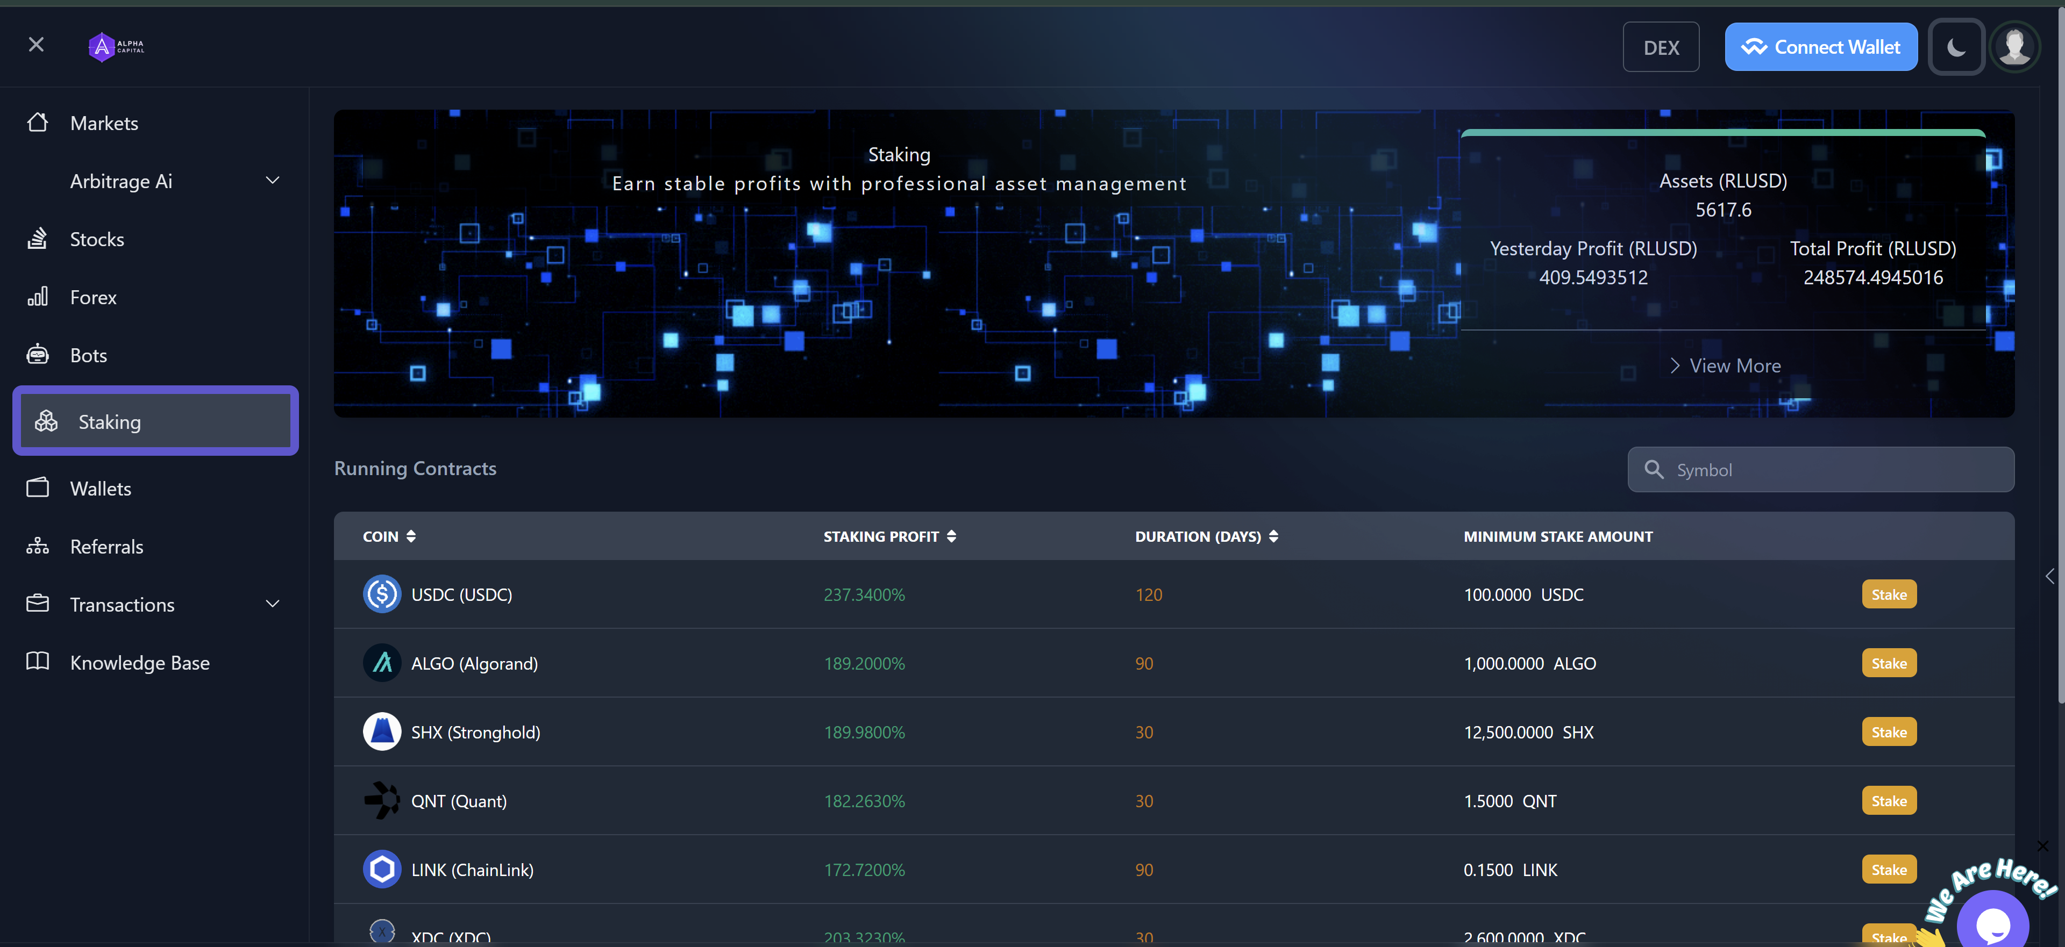Expand the Arbitrage Ai menu
2065x947 pixels.
[x=273, y=180]
